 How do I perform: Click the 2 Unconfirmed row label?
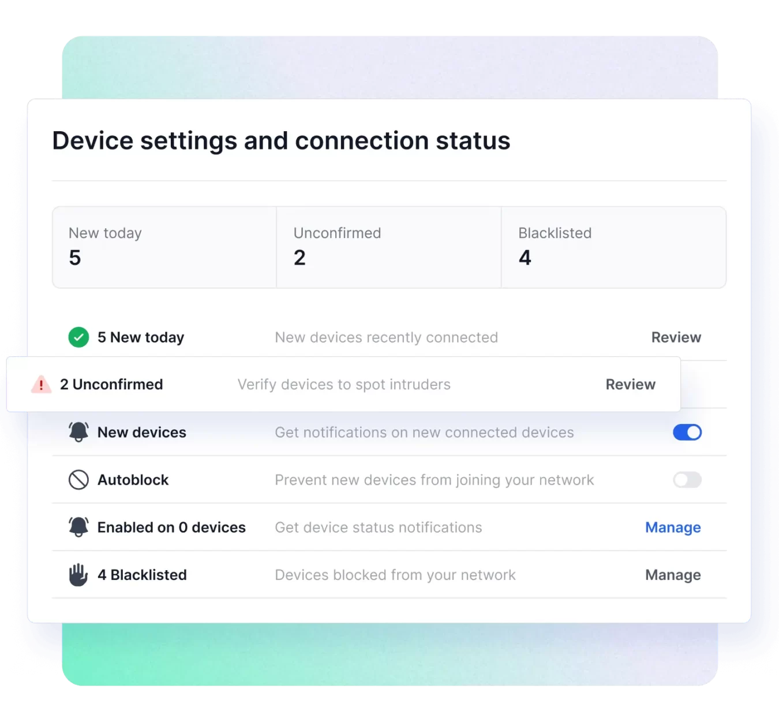[x=111, y=385]
